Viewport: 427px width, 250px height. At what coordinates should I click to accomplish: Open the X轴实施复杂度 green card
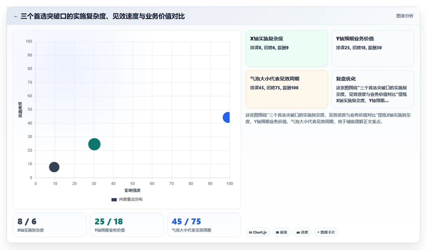point(287,49)
